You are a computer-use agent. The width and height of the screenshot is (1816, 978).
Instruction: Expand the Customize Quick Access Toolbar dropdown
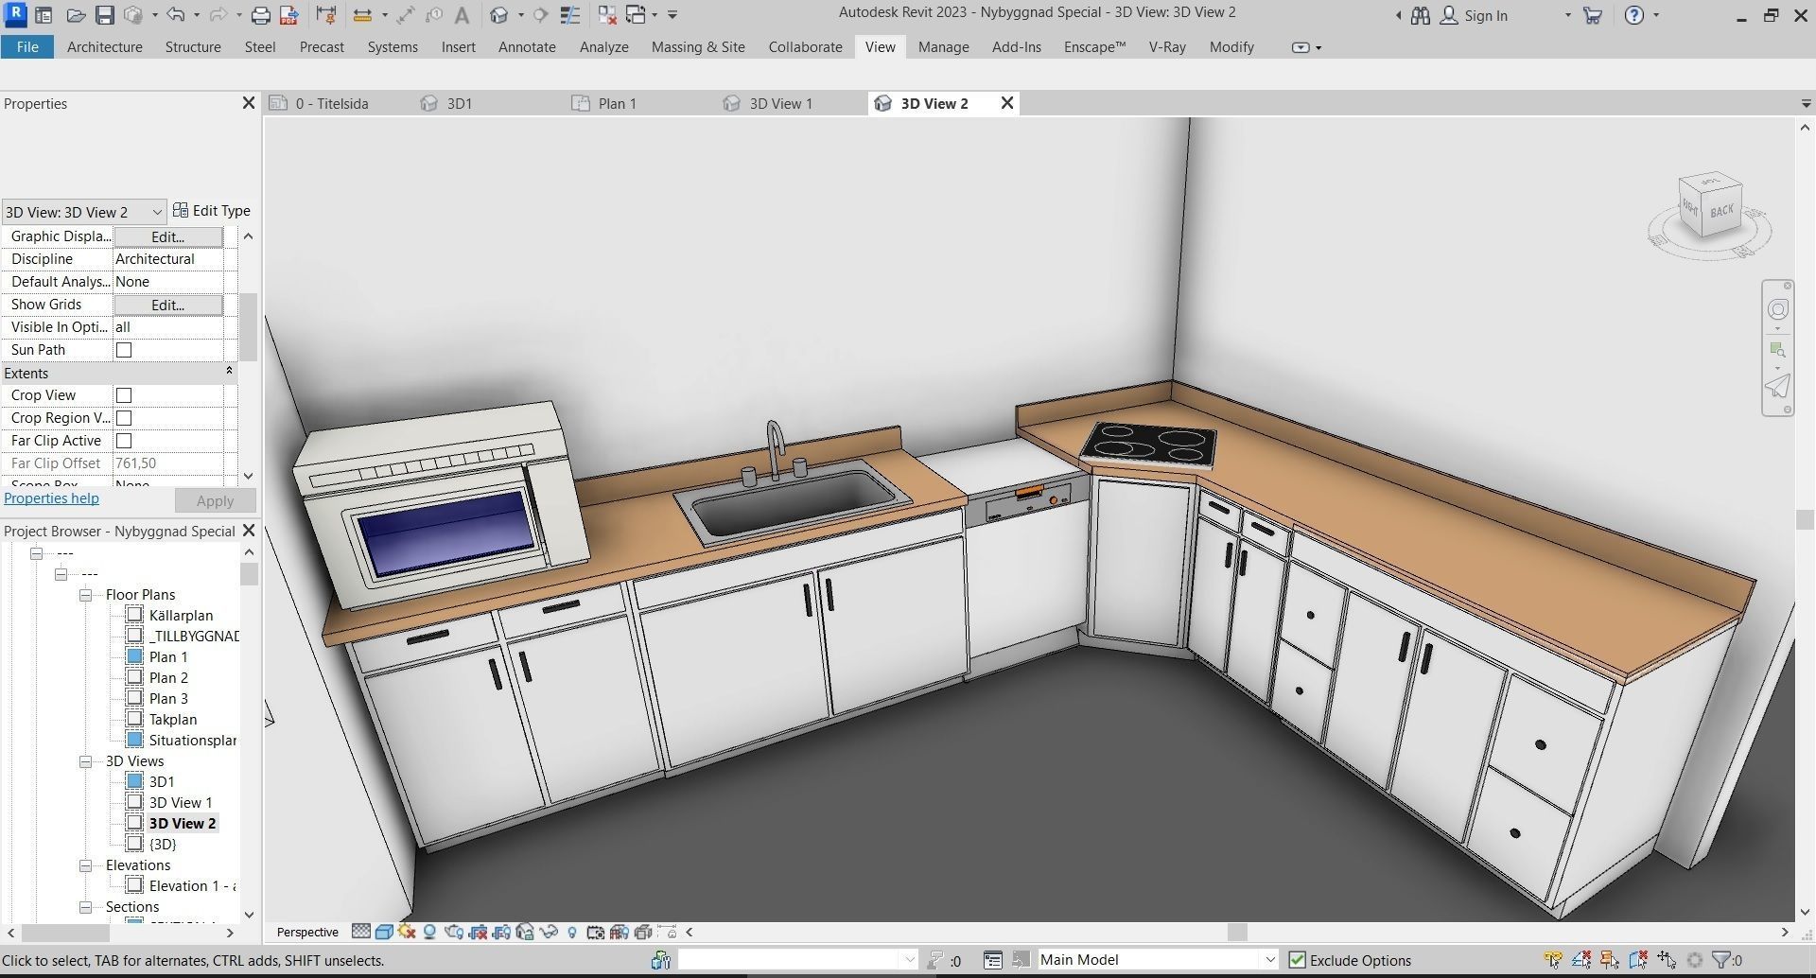672,15
